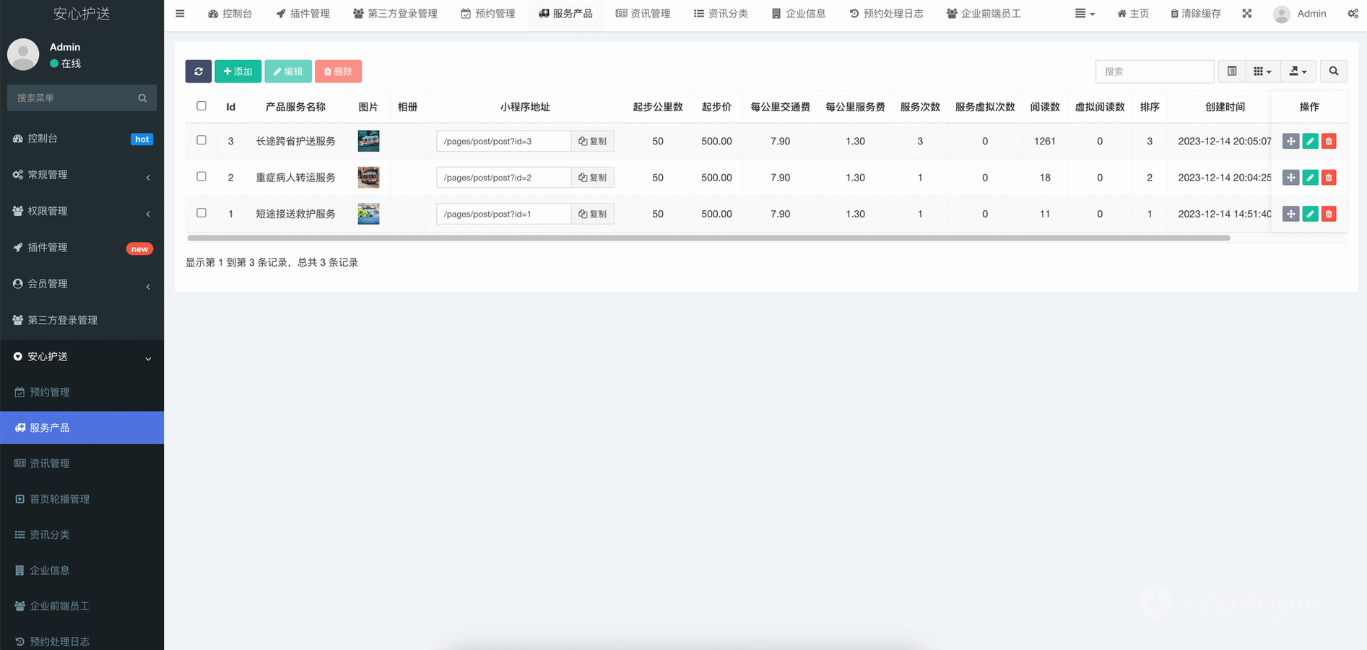Toggle the sidebar hamburger menu icon
The height and width of the screenshot is (650, 1367).
click(180, 14)
